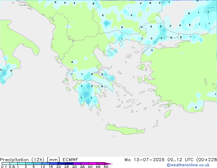Click the 20–25 mm dark blue swatch
The image size is (217, 168).
61,164
